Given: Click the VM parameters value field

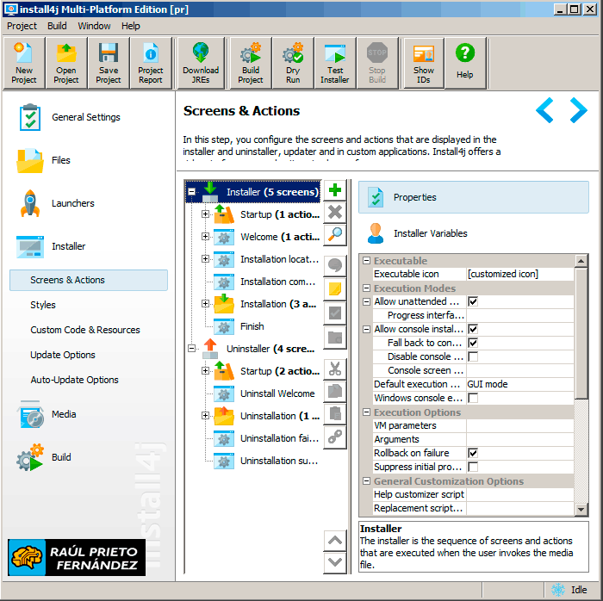Looking at the screenshot, I should pos(519,425).
